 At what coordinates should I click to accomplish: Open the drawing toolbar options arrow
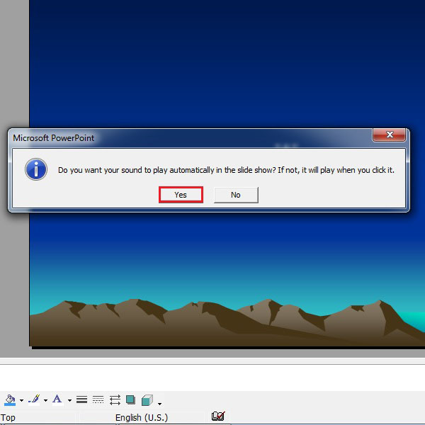click(159, 404)
